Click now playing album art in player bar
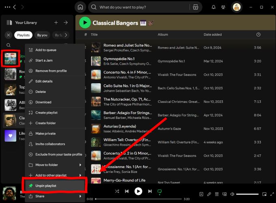This screenshot has height=203, width=276. [9, 194]
